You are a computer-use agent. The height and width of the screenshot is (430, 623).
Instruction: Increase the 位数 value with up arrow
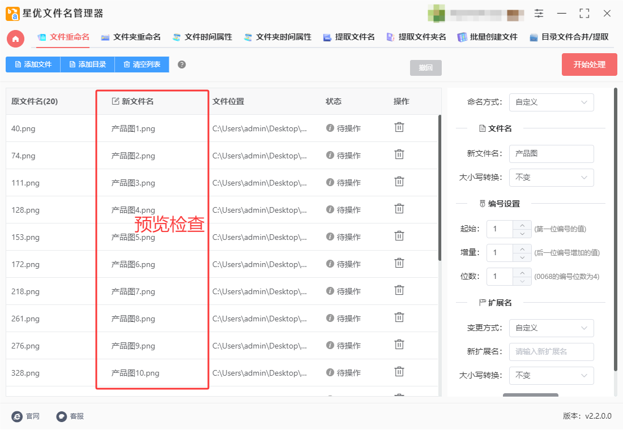coord(522,272)
